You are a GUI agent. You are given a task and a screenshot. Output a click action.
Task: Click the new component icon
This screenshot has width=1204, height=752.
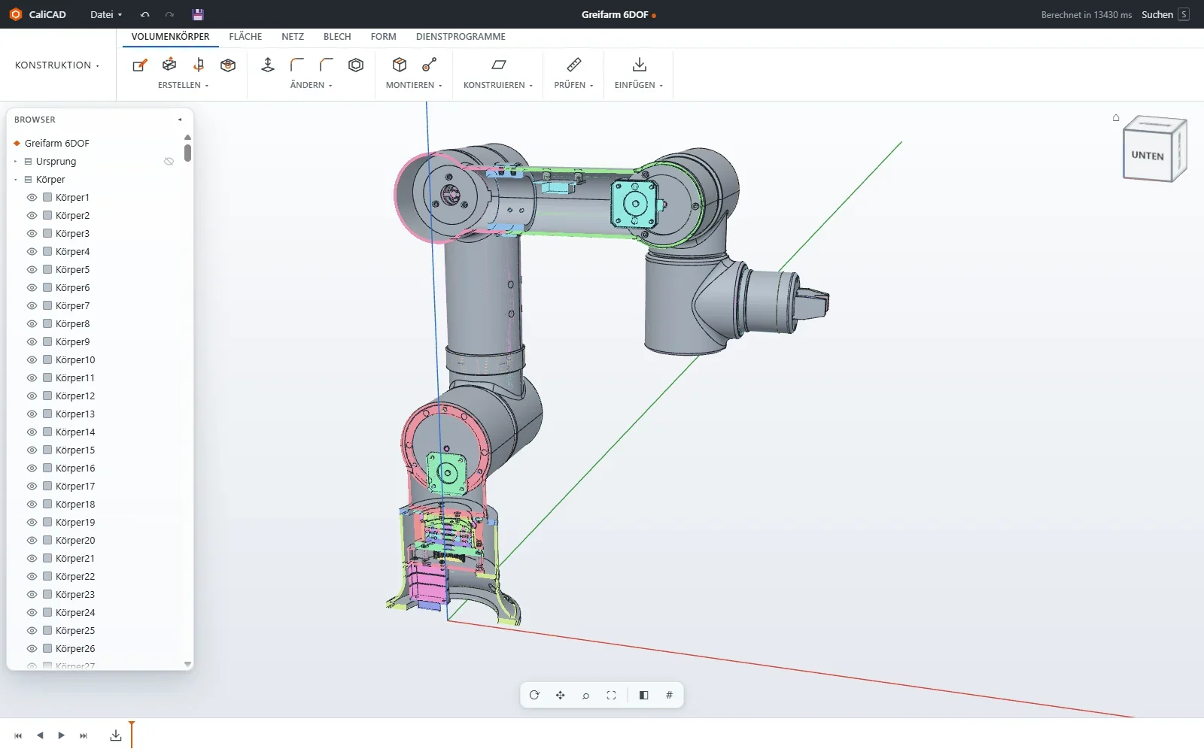click(400, 65)
